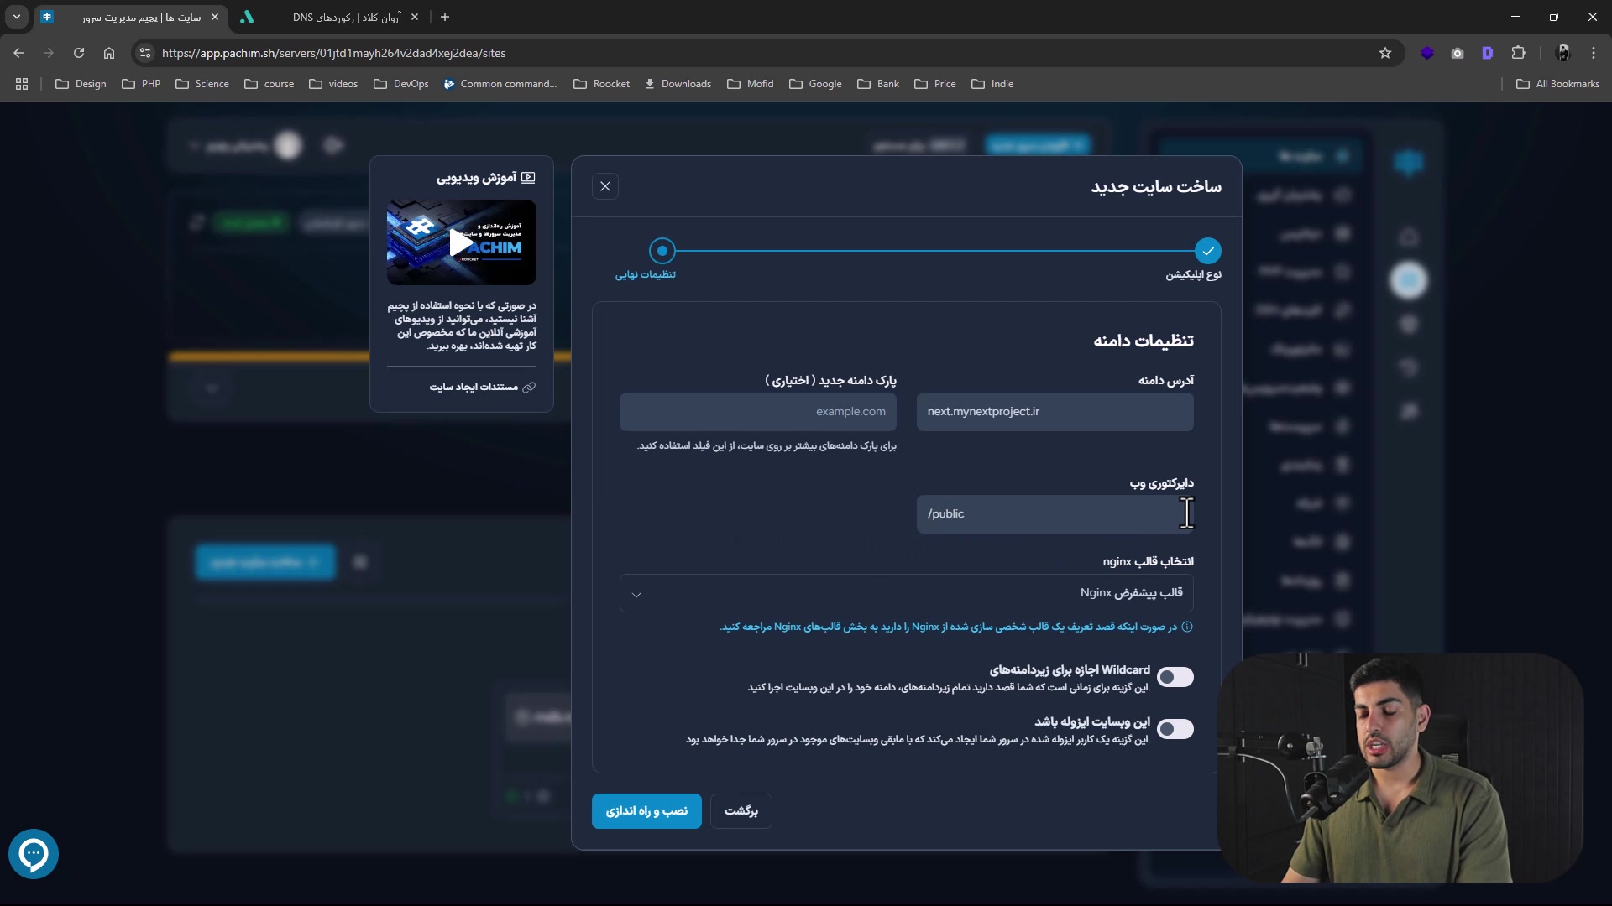Image resolution: width=1612 pixels, height=906 pixels.
Task: Click the web directory /public input field
Action: (1055, 514)
